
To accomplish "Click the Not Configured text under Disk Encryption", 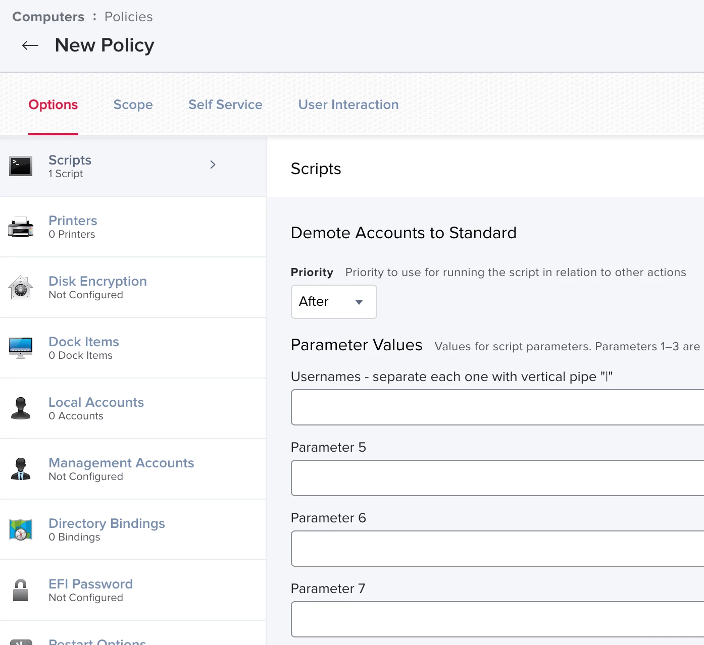I will [86, 295].
